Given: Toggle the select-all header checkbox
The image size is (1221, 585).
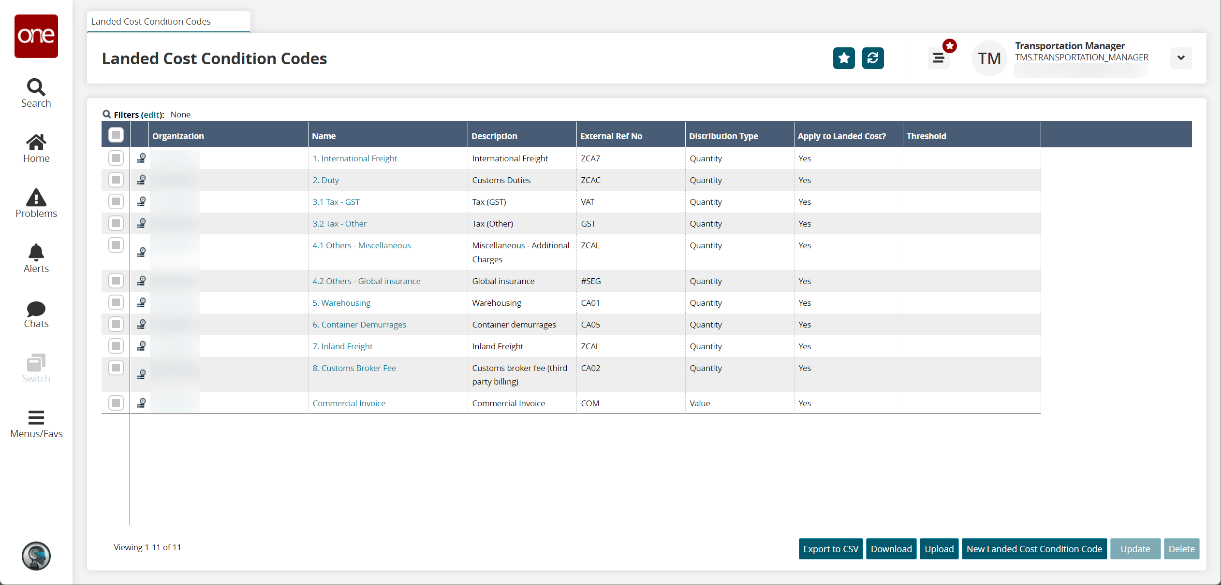Looking at the screenshot, I should 116,135.
